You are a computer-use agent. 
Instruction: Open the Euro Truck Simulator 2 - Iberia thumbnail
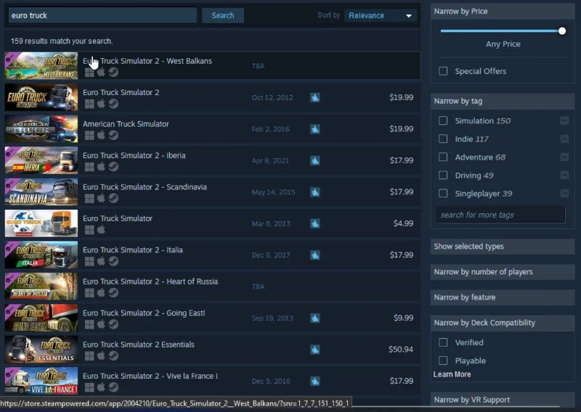(x=41, y=160)
